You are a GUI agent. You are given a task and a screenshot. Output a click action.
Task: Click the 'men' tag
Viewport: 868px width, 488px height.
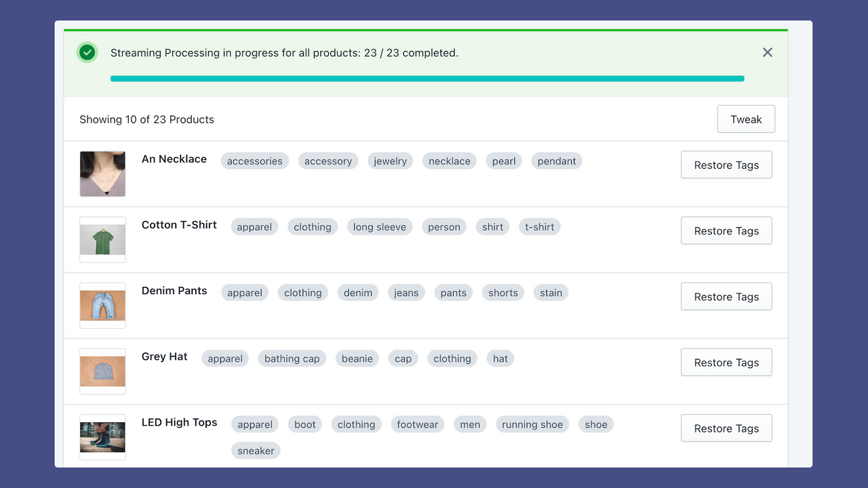(x=470, y=424)
